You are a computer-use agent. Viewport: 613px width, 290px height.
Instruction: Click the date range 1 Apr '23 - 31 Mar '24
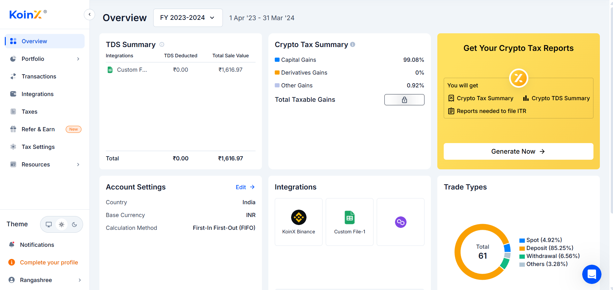tap(262, 18)
